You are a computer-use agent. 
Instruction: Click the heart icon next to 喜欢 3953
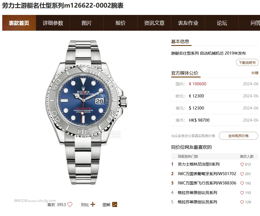click(x=70, y=204)
